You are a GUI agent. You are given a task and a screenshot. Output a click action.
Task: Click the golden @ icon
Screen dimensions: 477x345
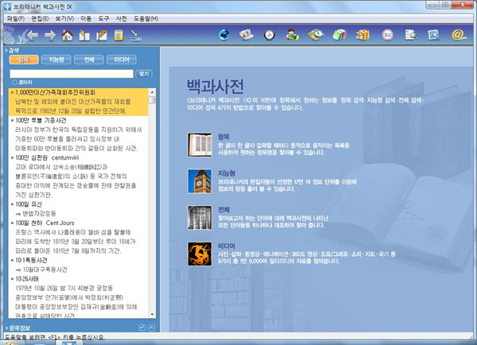pyautogui.click(x=459, y=35)
